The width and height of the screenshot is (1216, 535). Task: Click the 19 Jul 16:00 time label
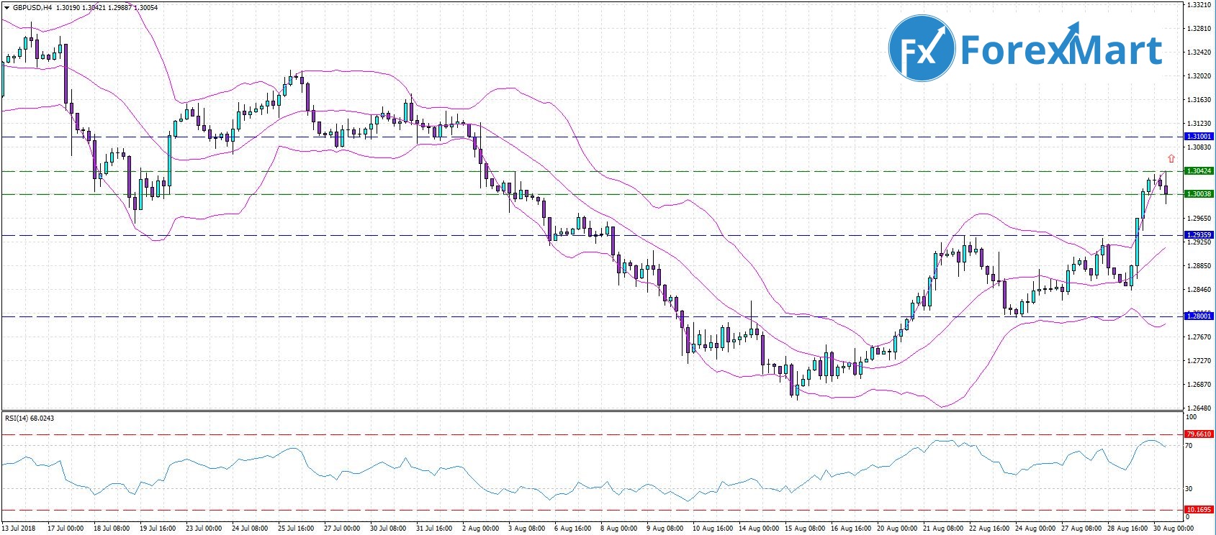(x=158, y=529)
